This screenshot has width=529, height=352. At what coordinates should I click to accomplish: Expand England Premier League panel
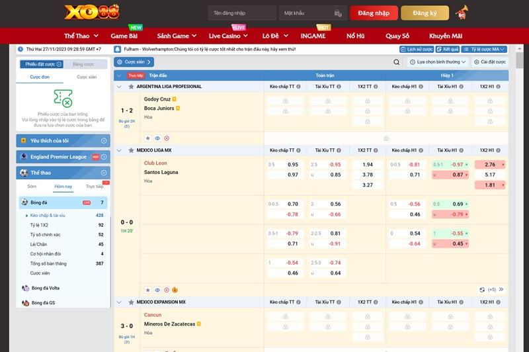pos(63,157)
